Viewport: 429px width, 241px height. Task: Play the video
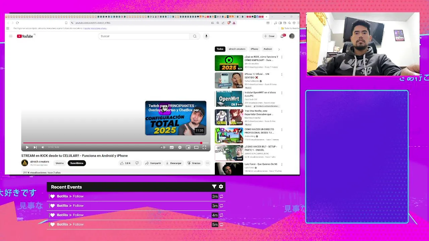point(27,147)
